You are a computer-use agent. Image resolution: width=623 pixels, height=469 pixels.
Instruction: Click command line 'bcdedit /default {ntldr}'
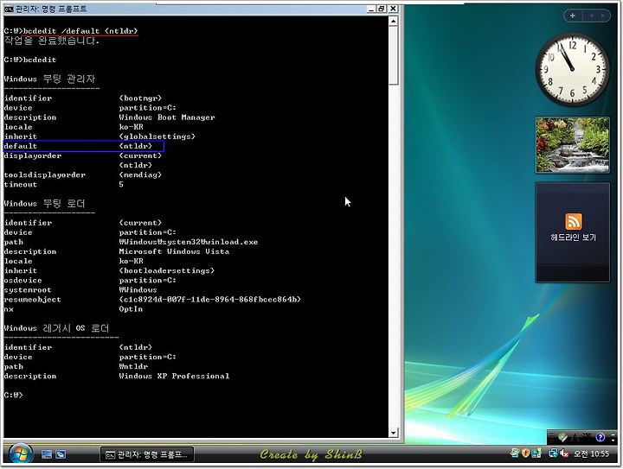80,31
